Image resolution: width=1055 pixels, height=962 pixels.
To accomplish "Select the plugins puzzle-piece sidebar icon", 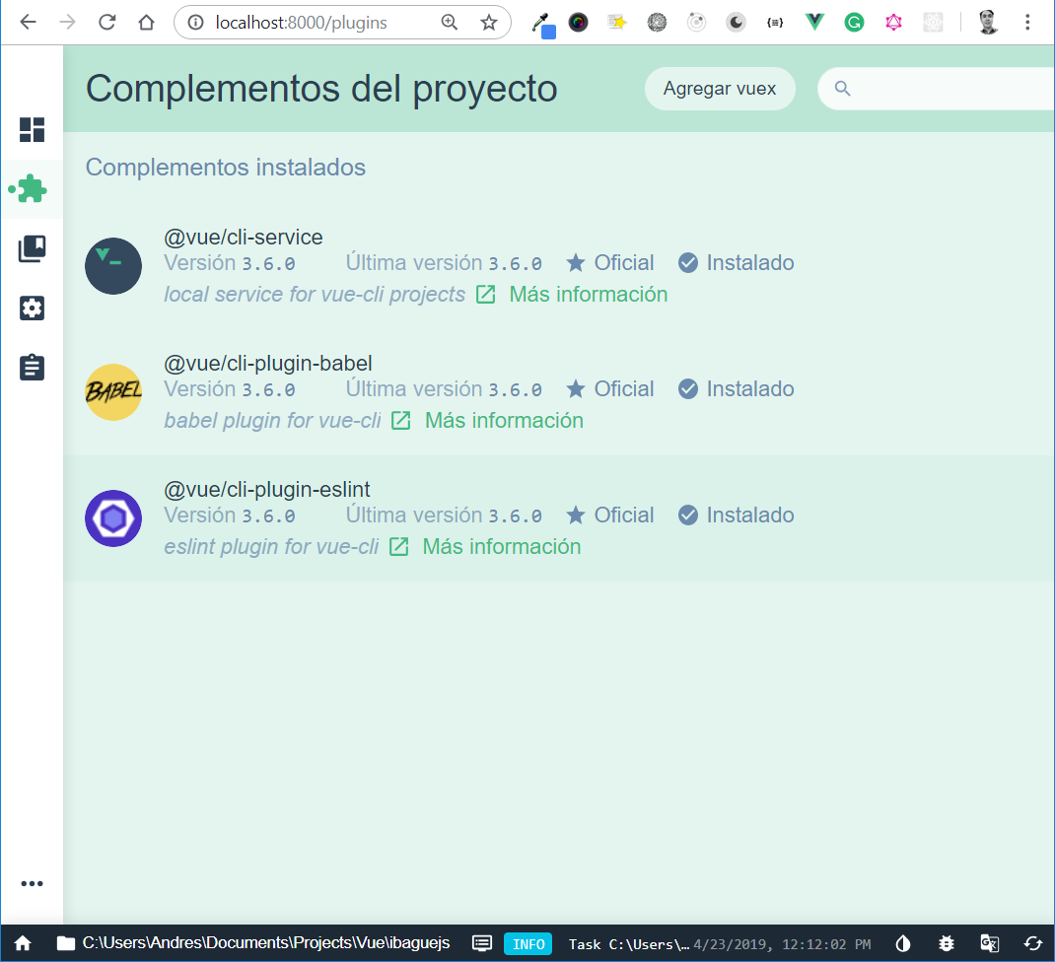I will (31, 189).
